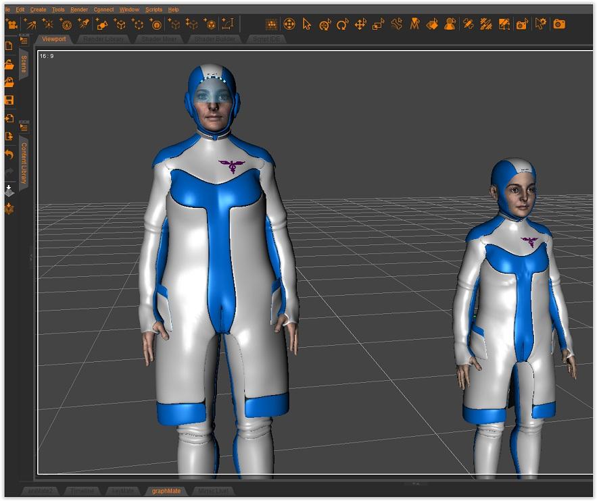Open the Help menu
597x501 pixels.
point(173,9)
